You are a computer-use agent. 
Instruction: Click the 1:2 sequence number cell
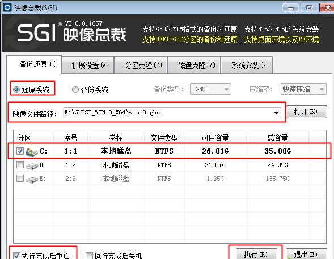[x=70, y=165]
